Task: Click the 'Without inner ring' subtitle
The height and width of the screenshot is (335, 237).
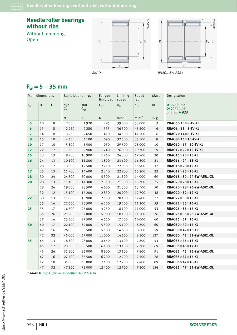Action: 46,34
